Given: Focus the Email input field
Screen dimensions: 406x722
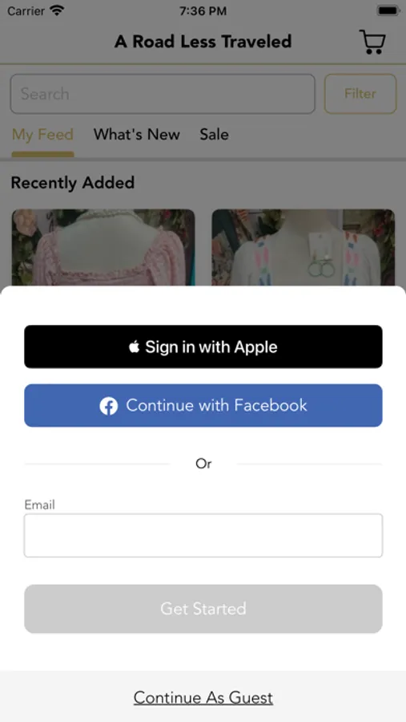Looking at the screenshot, I should click(203, 536).
